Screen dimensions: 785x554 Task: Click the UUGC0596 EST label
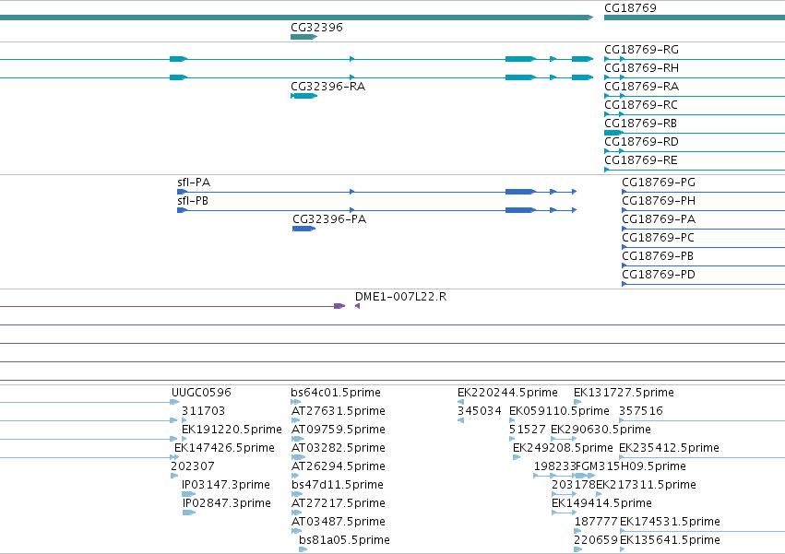click(x=201, y=393)
